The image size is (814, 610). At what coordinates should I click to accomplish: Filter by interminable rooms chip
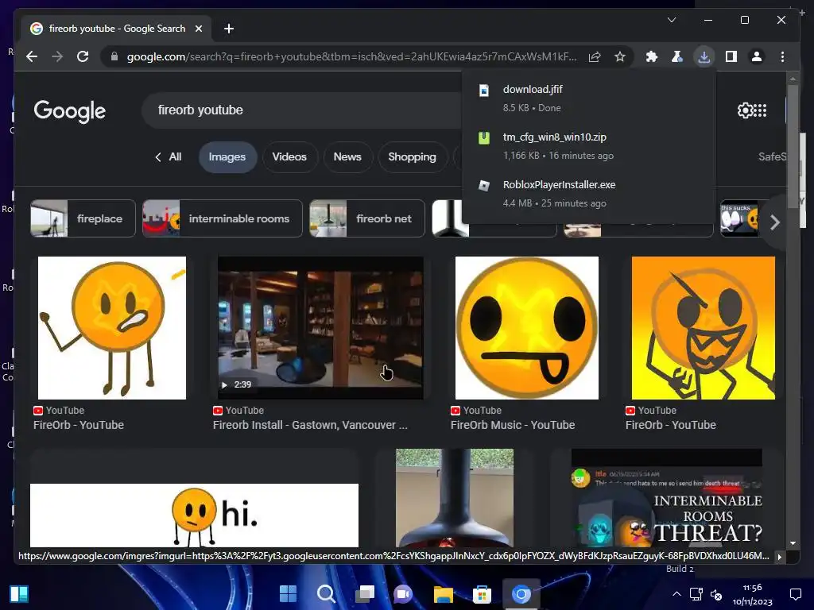pyautogui.click(x=223, y=218)
